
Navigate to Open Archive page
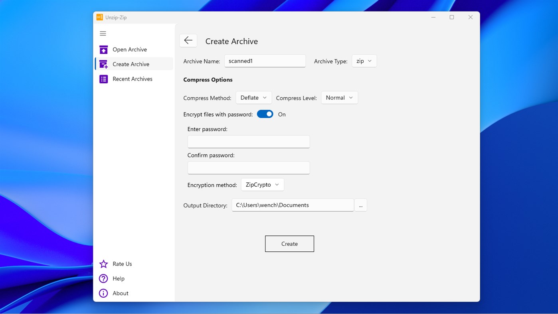(x=129, y=49)
